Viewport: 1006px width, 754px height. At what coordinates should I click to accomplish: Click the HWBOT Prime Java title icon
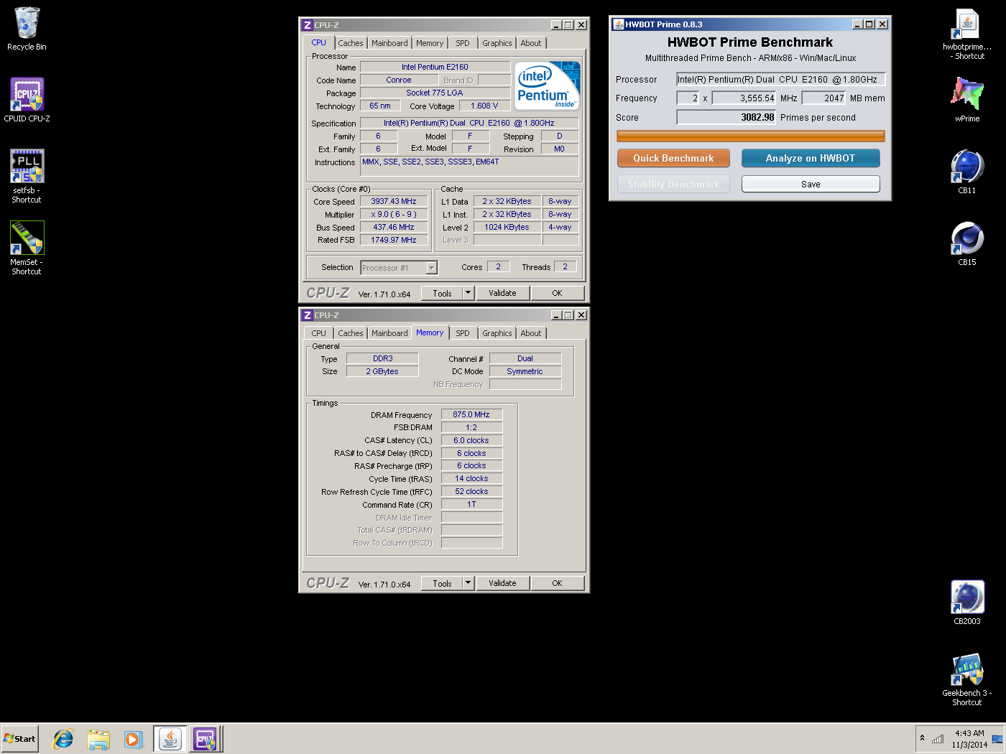618,24
